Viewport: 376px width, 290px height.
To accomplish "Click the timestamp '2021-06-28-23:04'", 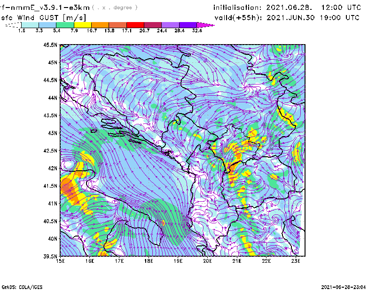I will pyautogui.click(x=344, y=287).
